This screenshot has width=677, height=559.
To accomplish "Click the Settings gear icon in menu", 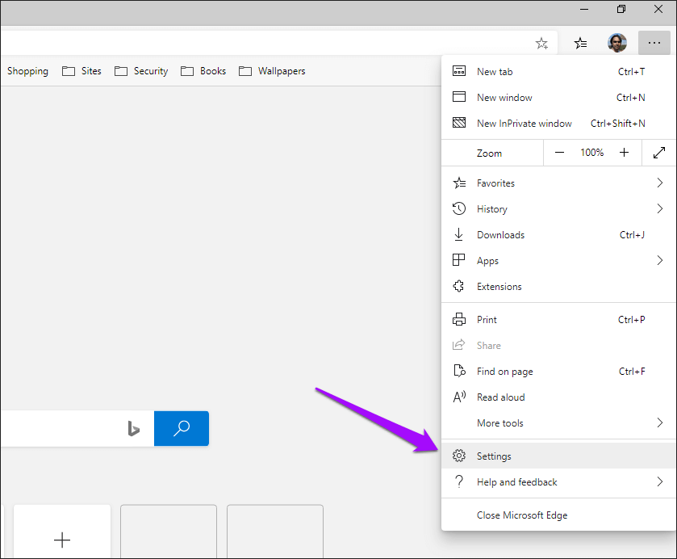I will 459,456.
